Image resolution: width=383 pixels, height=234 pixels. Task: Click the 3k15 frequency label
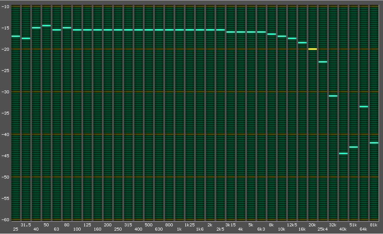point(230,225)
